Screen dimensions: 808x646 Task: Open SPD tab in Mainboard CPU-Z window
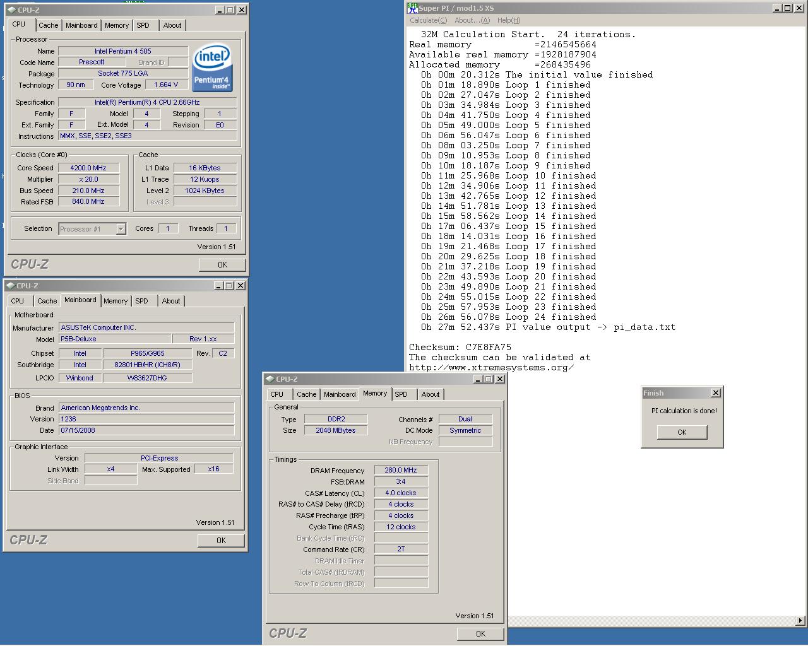click(142, 301)
